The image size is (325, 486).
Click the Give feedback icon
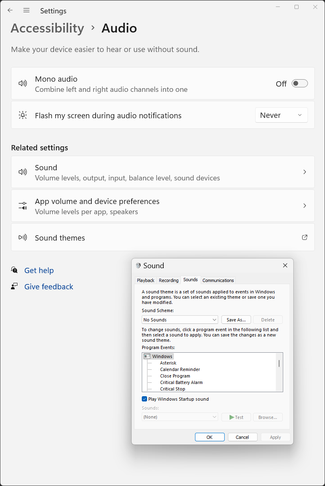[x=15, y=286]
